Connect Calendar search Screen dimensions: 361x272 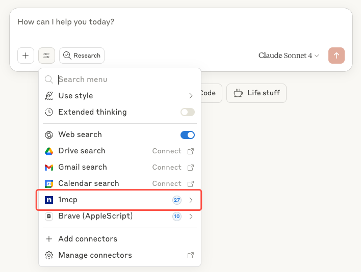pyautogui.click(x=167, y=184)
